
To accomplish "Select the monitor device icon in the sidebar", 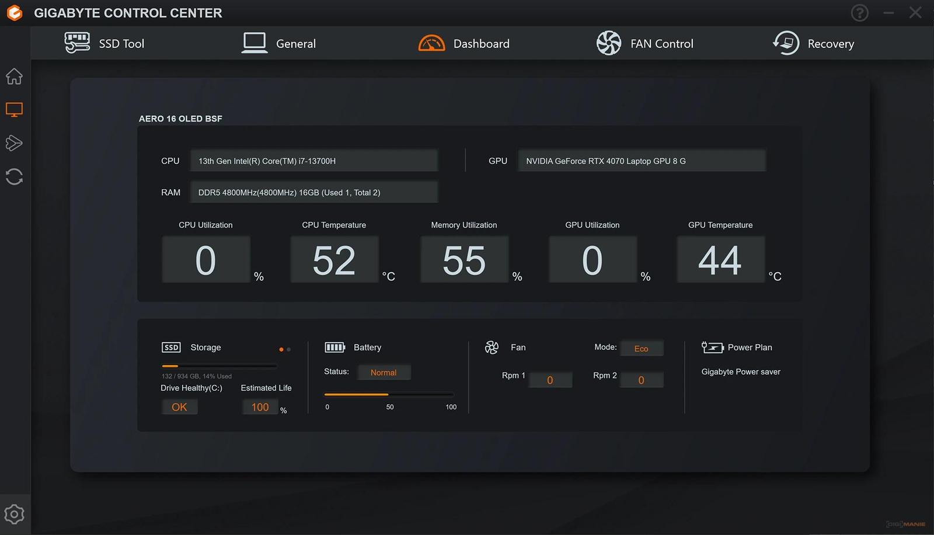I will click(14, 109).
